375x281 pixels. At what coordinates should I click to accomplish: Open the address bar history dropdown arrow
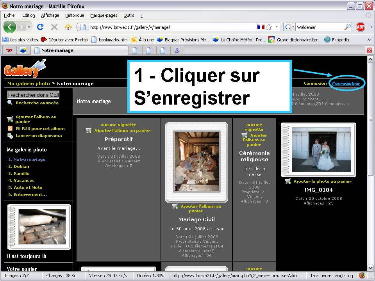pos(277,27)
